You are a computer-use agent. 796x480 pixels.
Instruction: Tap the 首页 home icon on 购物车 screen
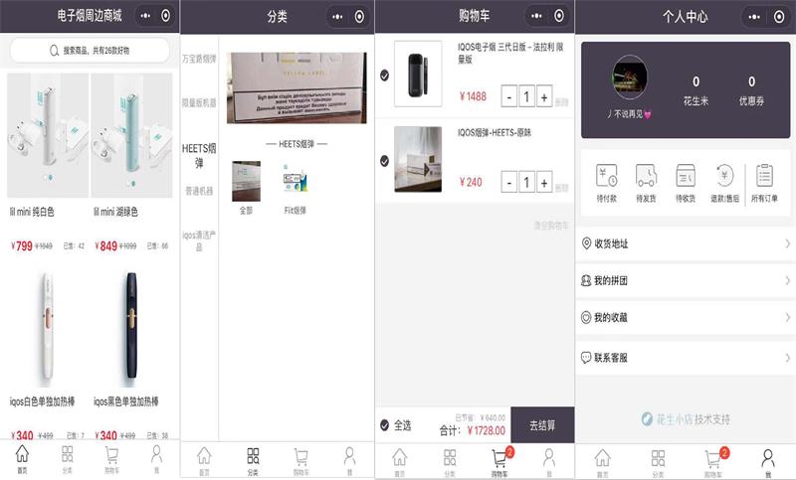pyautogui.click(x=400, y=458)
